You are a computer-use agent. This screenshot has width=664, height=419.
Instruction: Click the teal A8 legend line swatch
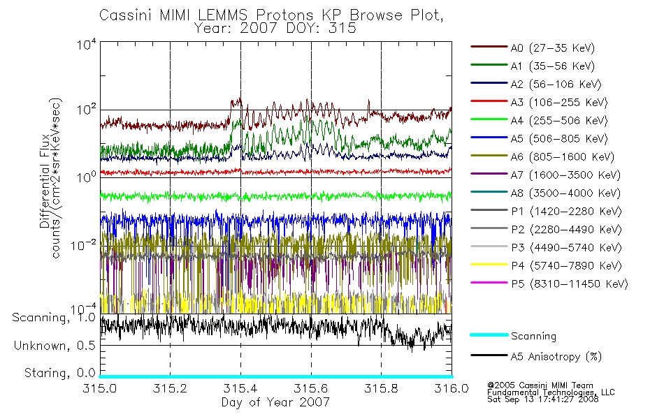pos(489,192)
